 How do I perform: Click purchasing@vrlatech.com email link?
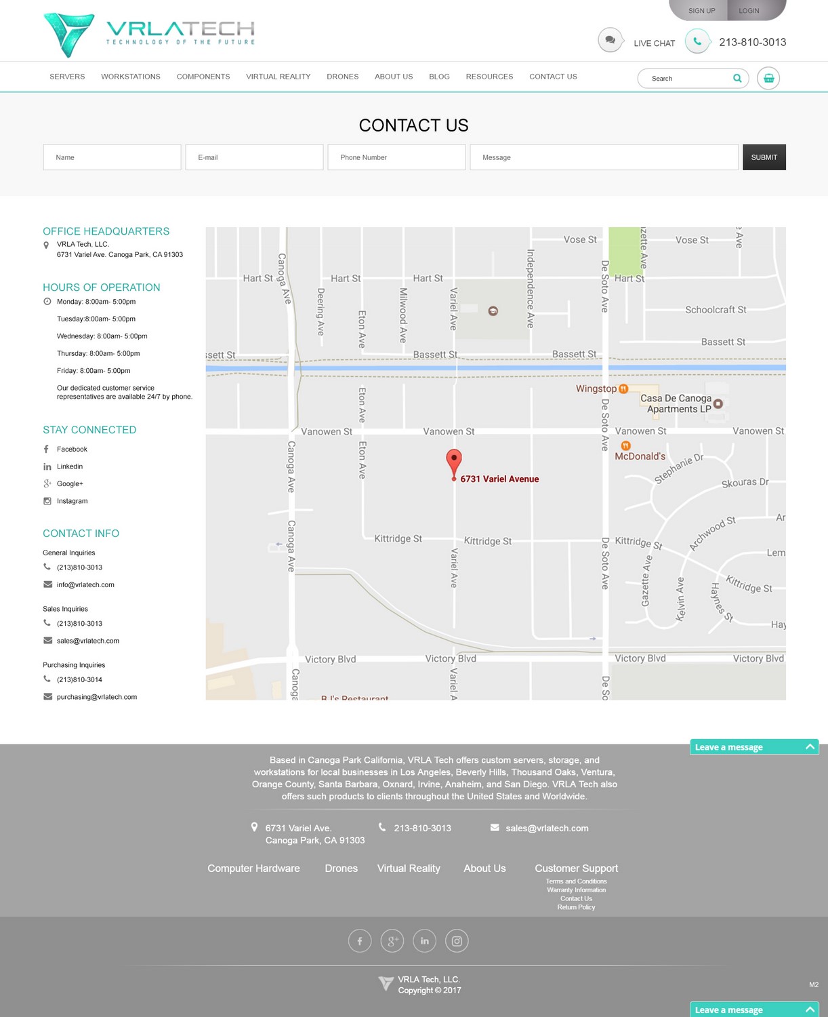point(97,697)
